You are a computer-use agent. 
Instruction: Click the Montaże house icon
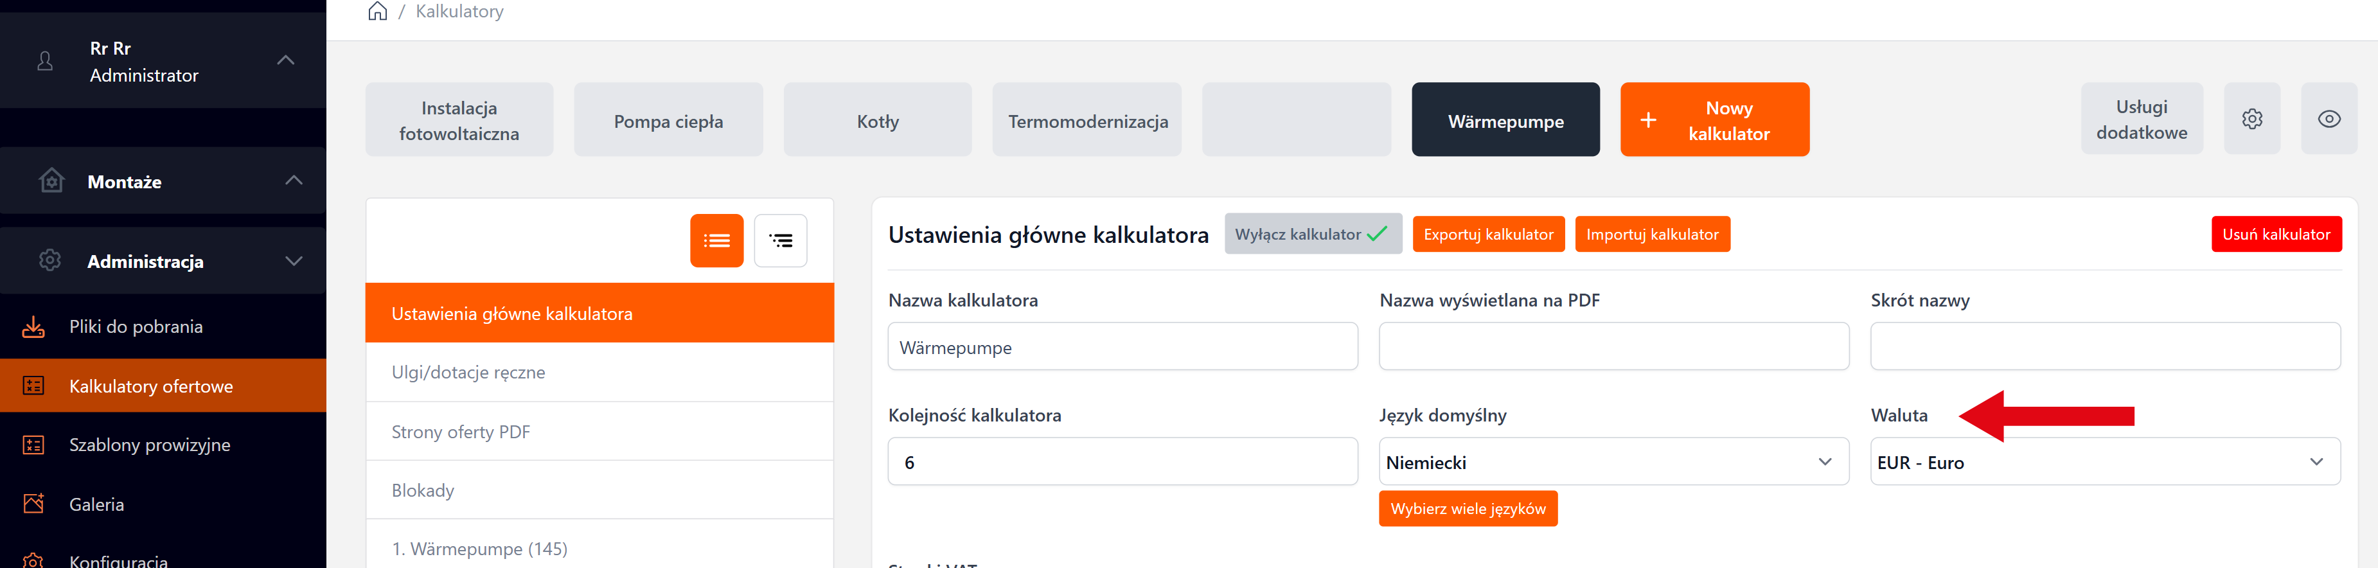(x=51, y=181)
